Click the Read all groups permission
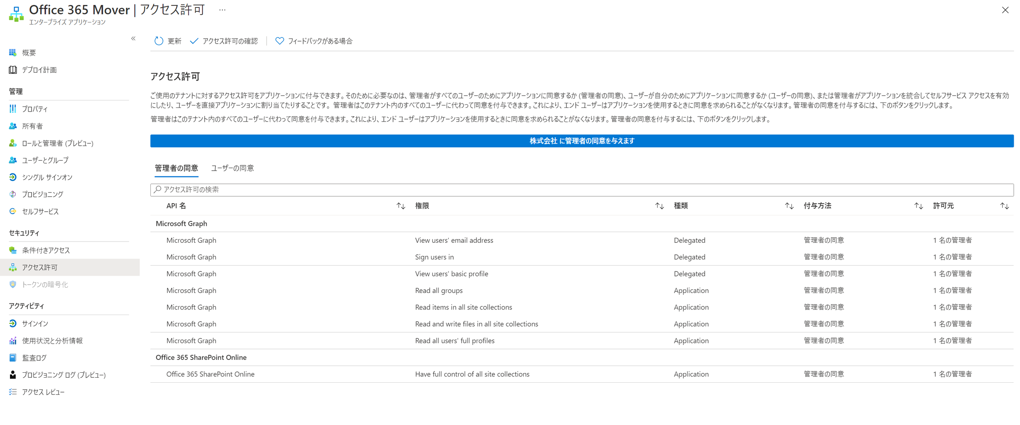 click(x=439, y=291)
